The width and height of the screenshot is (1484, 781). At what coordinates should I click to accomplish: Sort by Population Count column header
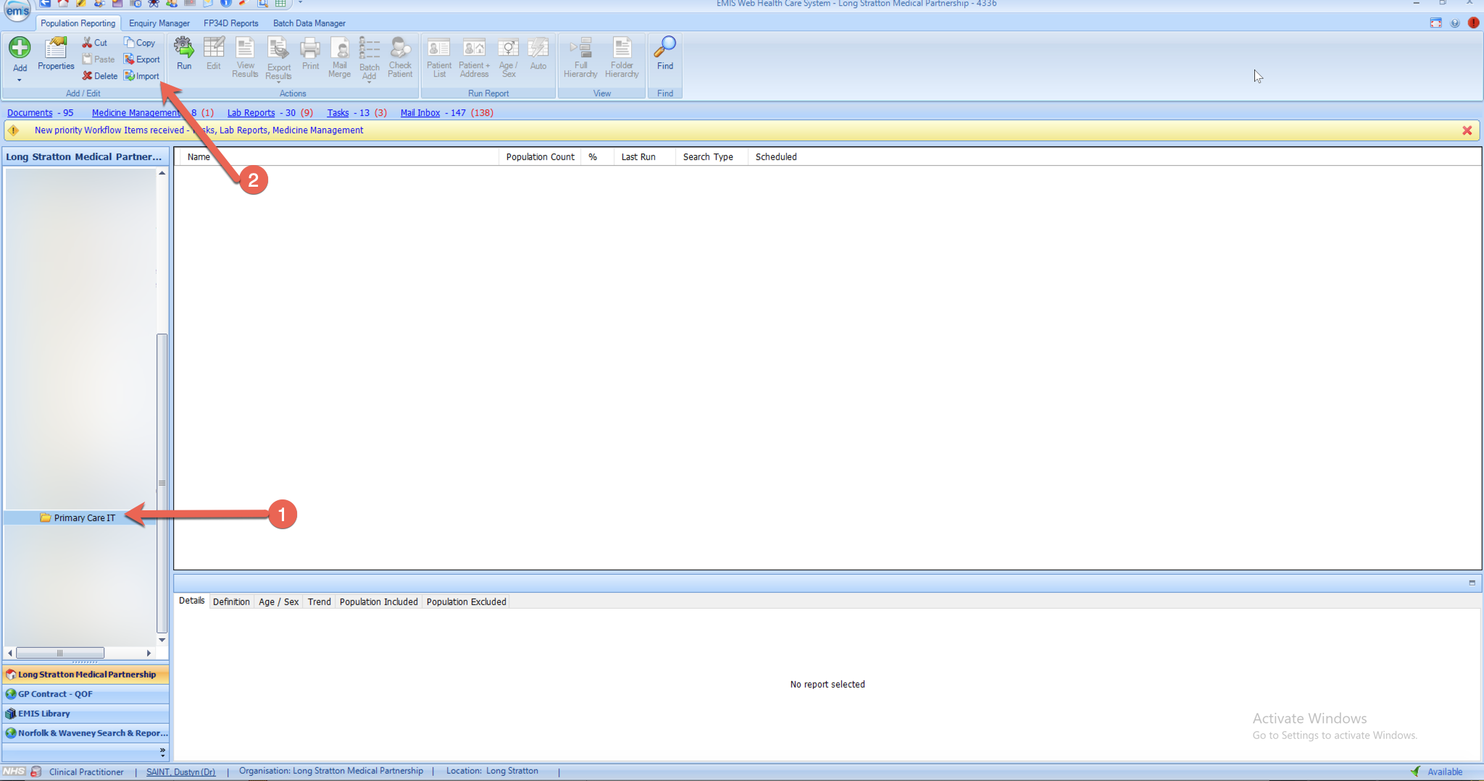540,157
